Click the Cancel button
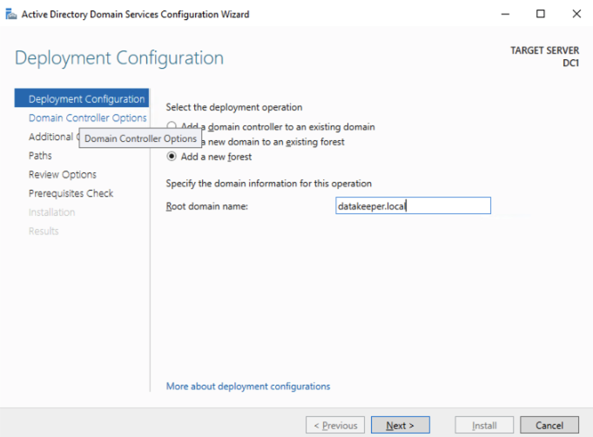The image size is (593, 437). pyautogui.click(x=549, y=426)
